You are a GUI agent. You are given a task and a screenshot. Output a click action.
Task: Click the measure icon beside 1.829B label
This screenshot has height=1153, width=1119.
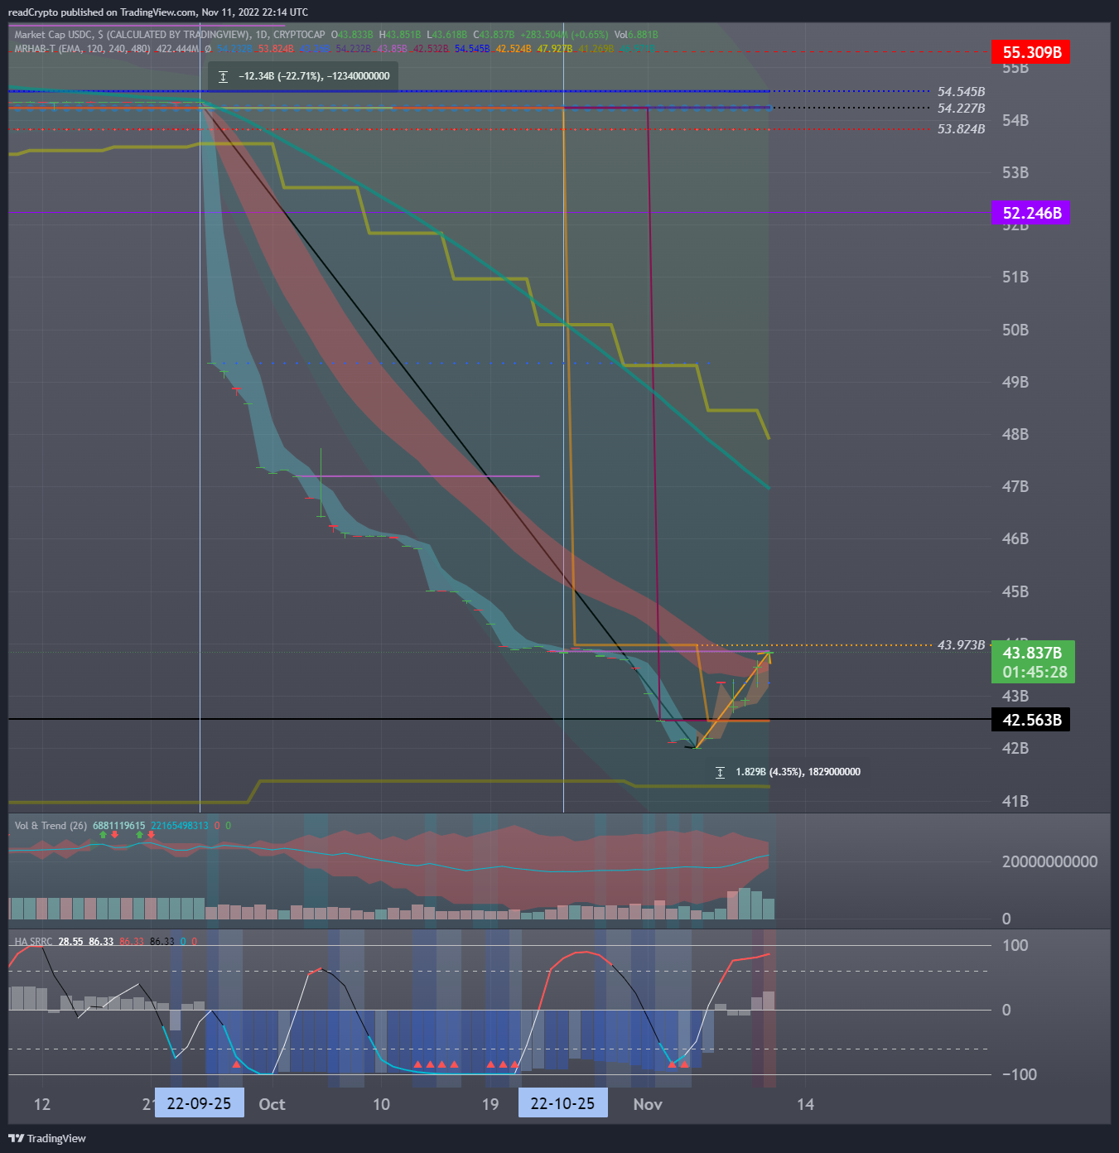coord(720,772)
